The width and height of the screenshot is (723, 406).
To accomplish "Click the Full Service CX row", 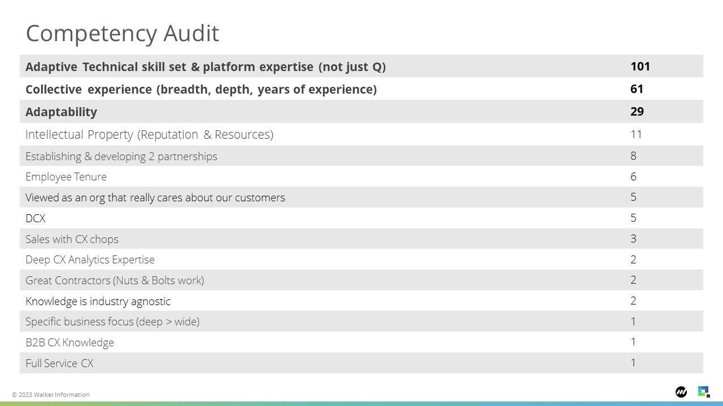I will tap(361, 363).
